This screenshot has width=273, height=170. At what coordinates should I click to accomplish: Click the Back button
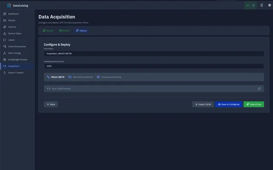(x=51, y=104)
